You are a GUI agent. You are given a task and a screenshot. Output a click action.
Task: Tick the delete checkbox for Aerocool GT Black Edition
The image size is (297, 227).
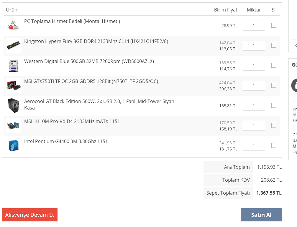273,105
